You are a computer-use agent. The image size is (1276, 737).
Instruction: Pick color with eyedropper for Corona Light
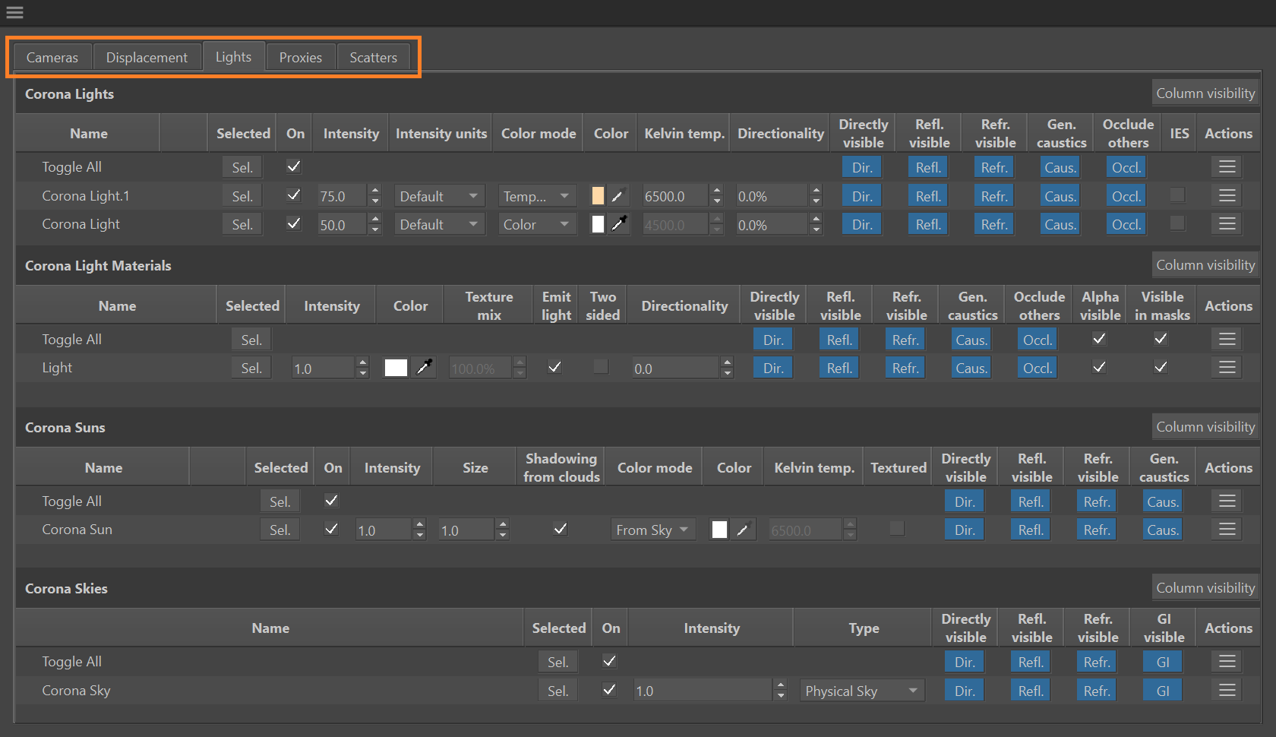click(x=618, y=224)
